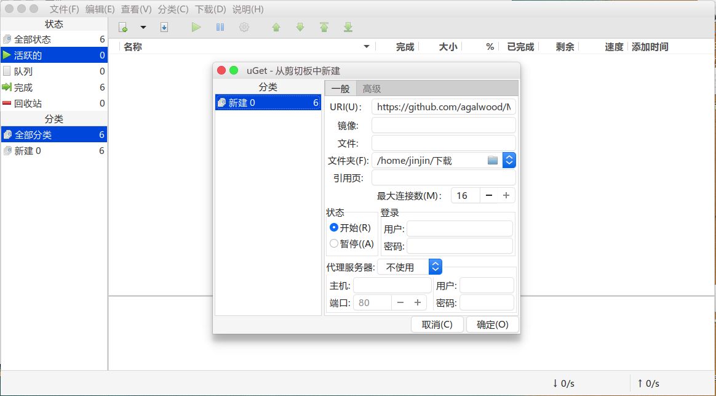Select the 暂停(A) radio button
The image size is (716, 396).
334,244
